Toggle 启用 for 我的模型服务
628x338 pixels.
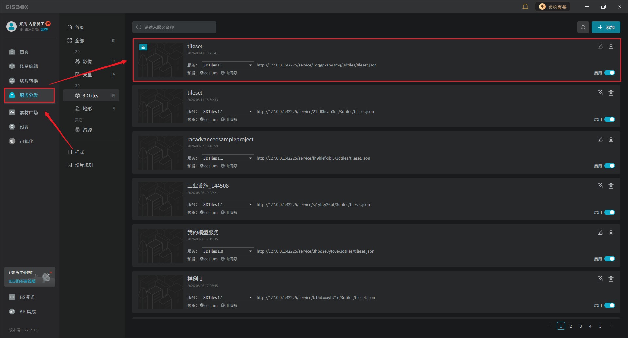pos(610,259)
